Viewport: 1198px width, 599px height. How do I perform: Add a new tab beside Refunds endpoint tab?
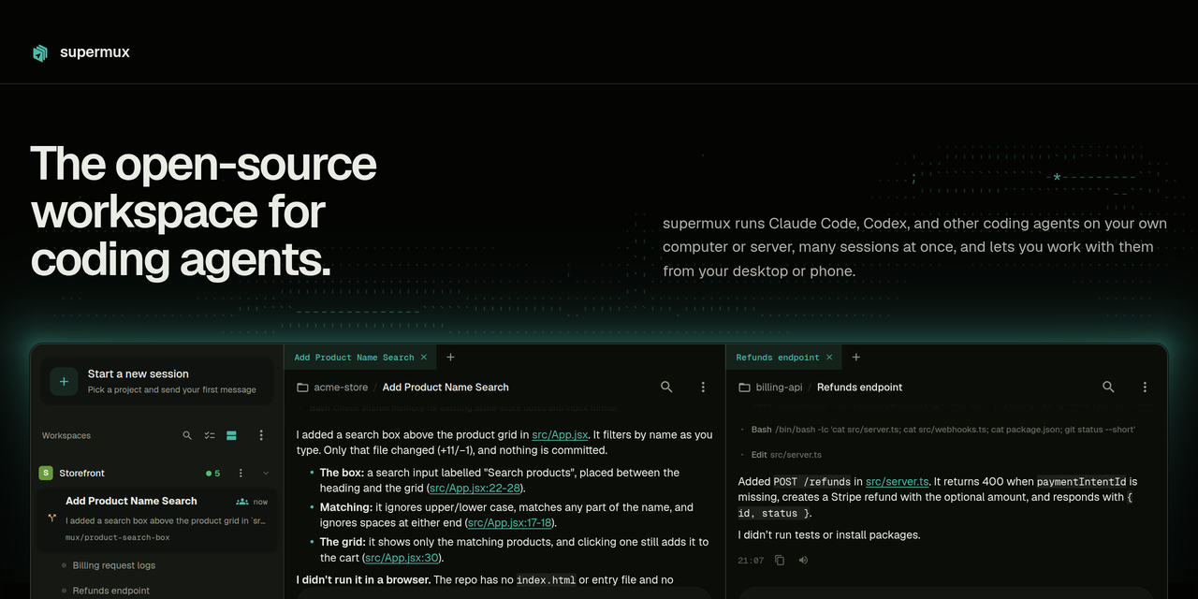(855, 358)
